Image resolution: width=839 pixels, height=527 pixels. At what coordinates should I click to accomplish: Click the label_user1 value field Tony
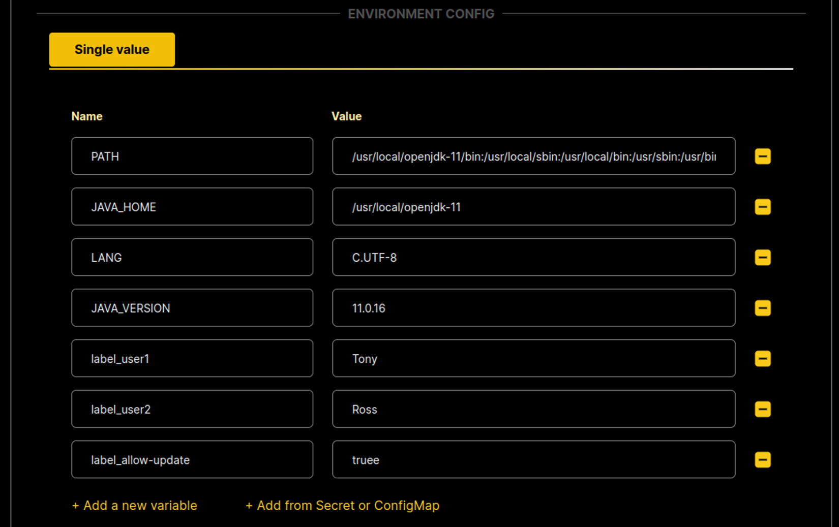(x=533, y=359)
